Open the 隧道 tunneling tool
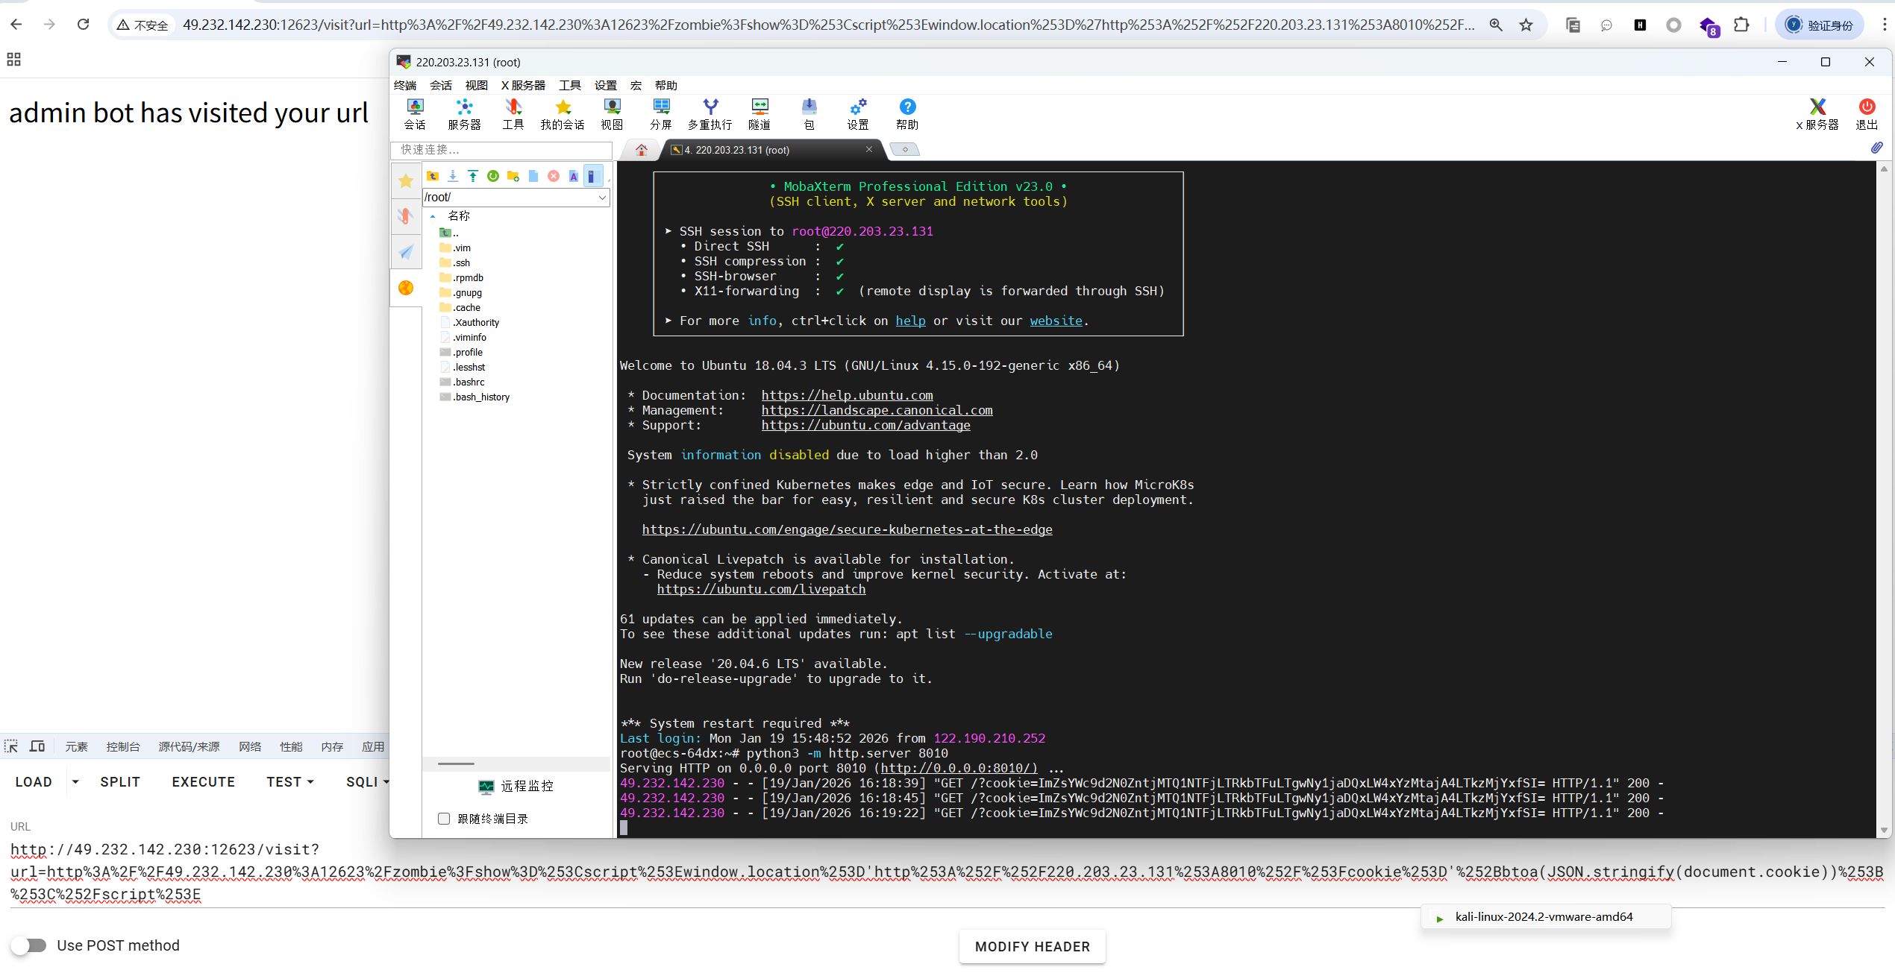 (x=759, y=114)
